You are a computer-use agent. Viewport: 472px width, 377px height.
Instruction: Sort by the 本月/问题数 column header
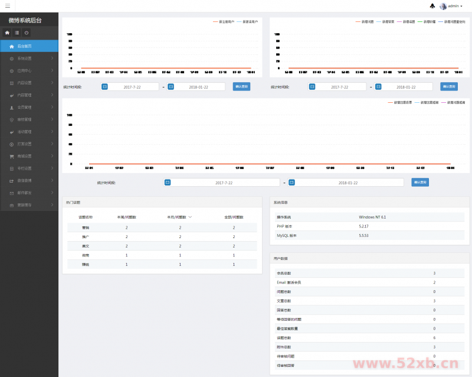(179, 217)
